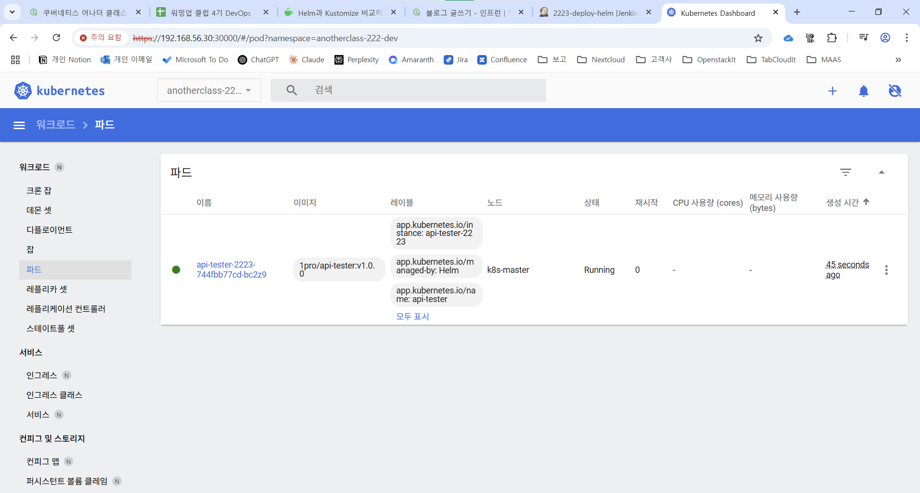Open the tab search dropdown arrow
Screen dimensions: 920x493
12,12
